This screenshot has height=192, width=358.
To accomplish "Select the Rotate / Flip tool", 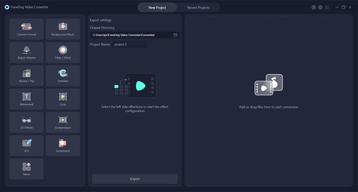I will [26, 76].
